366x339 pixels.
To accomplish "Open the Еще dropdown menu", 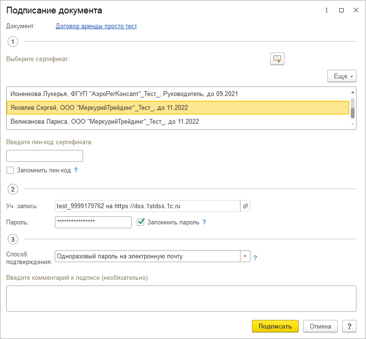I will [342, 76].
